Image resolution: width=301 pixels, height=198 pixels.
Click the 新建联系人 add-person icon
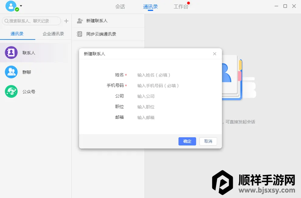click(80, 21)
